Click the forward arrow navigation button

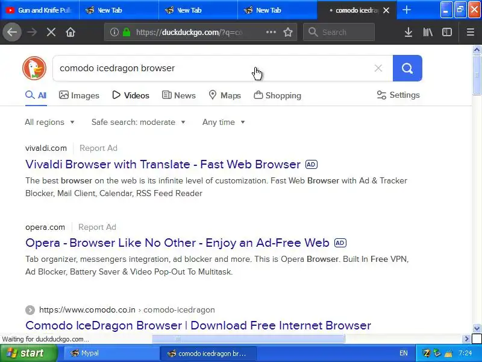click(x=32, y=32)
